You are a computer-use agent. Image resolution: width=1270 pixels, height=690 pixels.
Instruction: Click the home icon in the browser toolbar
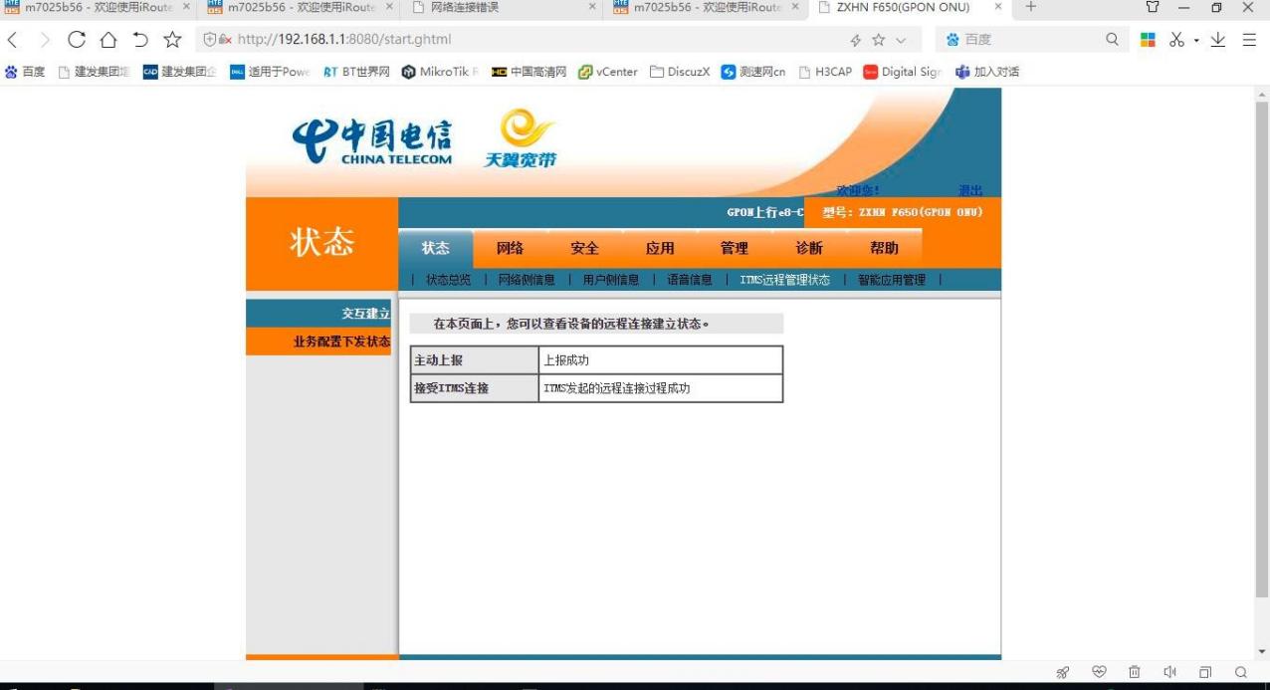pos(106,40)
